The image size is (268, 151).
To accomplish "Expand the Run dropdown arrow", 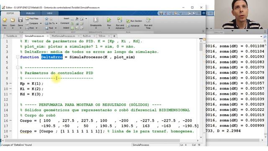I will point(109,28).
